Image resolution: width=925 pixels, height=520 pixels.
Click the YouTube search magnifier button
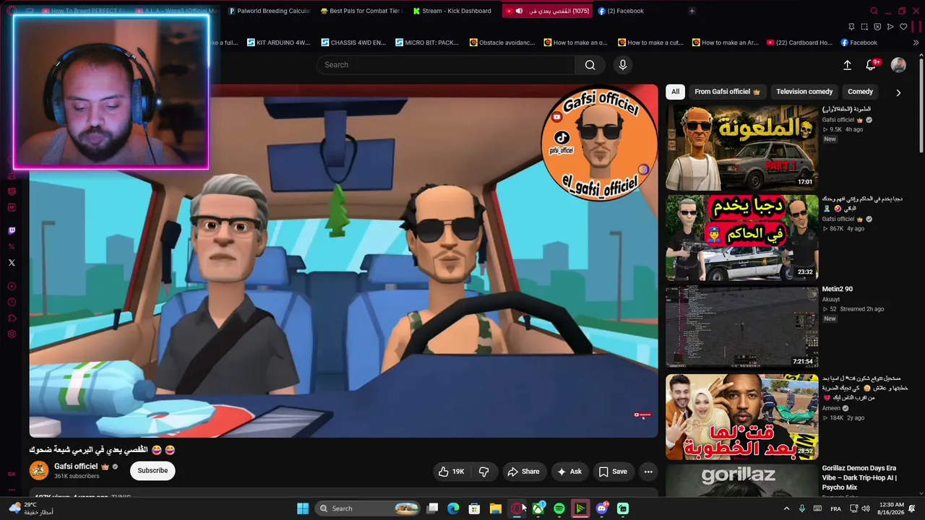590,65
